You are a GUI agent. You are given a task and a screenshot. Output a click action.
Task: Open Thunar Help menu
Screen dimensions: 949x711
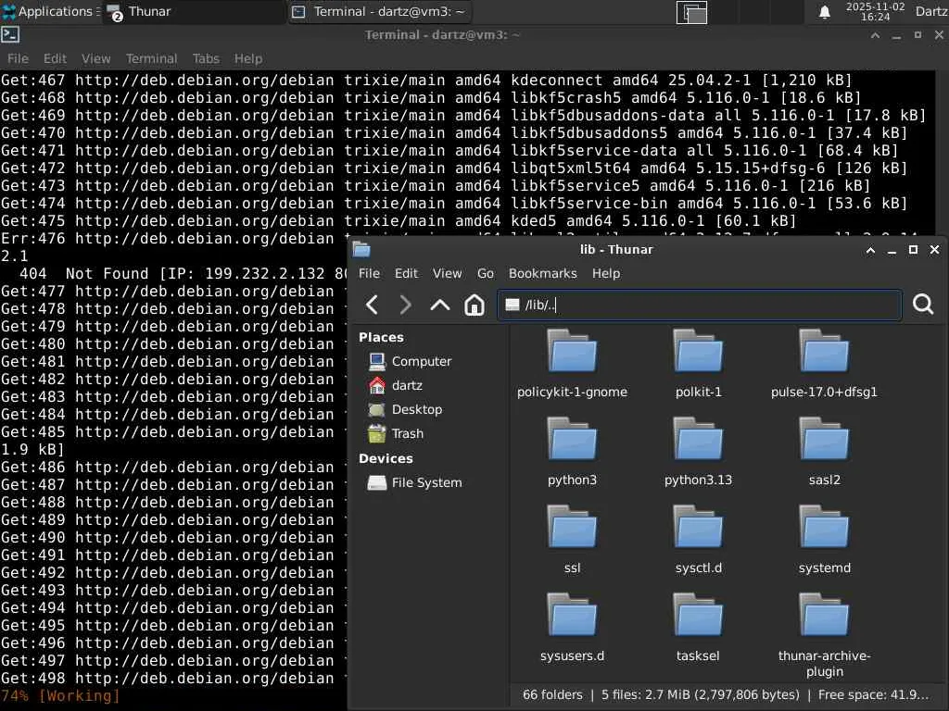point(606,273)
